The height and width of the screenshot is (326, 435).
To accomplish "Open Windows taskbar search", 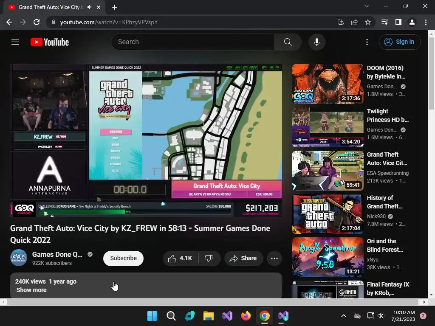I will point(171,316).
